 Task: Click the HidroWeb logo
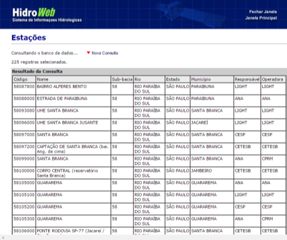point(47,15)
